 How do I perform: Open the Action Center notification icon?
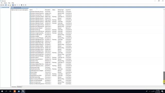point(162,91)
